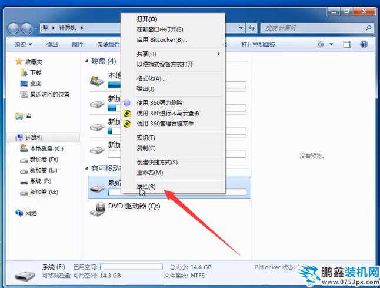The width and height of the screenshot is (380, 288).
Task: Select the Favorites star icon
Action: [x=19, y=62]
